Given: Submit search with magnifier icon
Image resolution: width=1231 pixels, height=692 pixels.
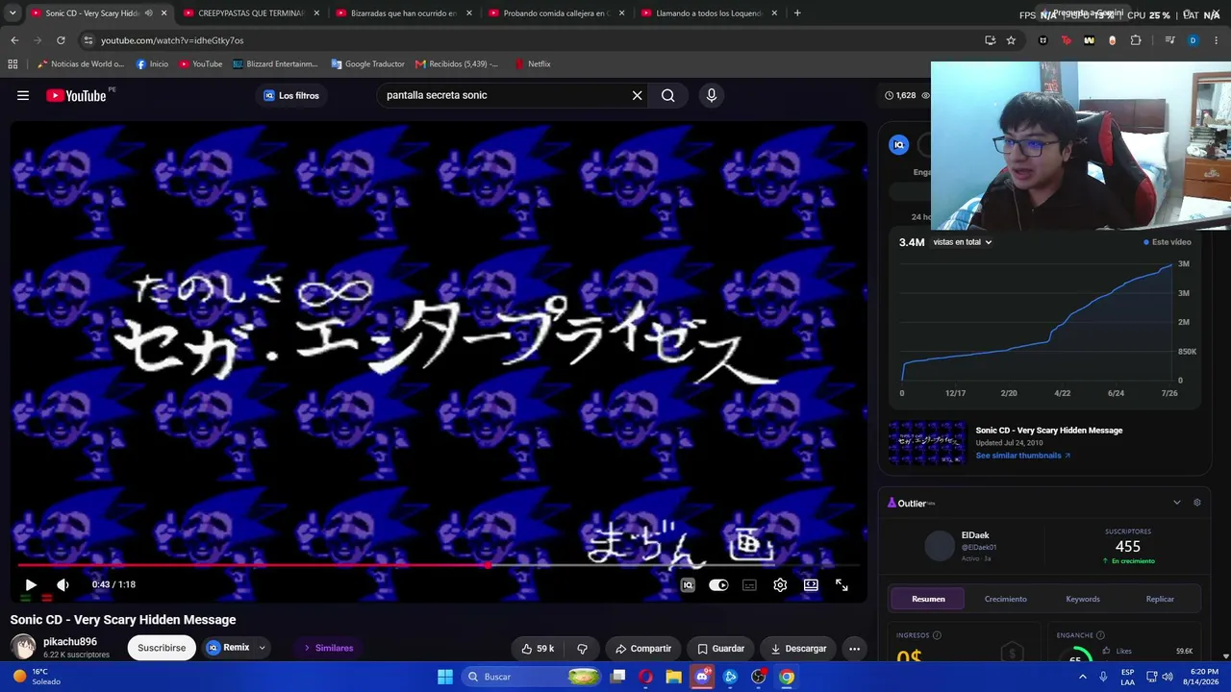Looking at the screenshot, I should point(668,95).
